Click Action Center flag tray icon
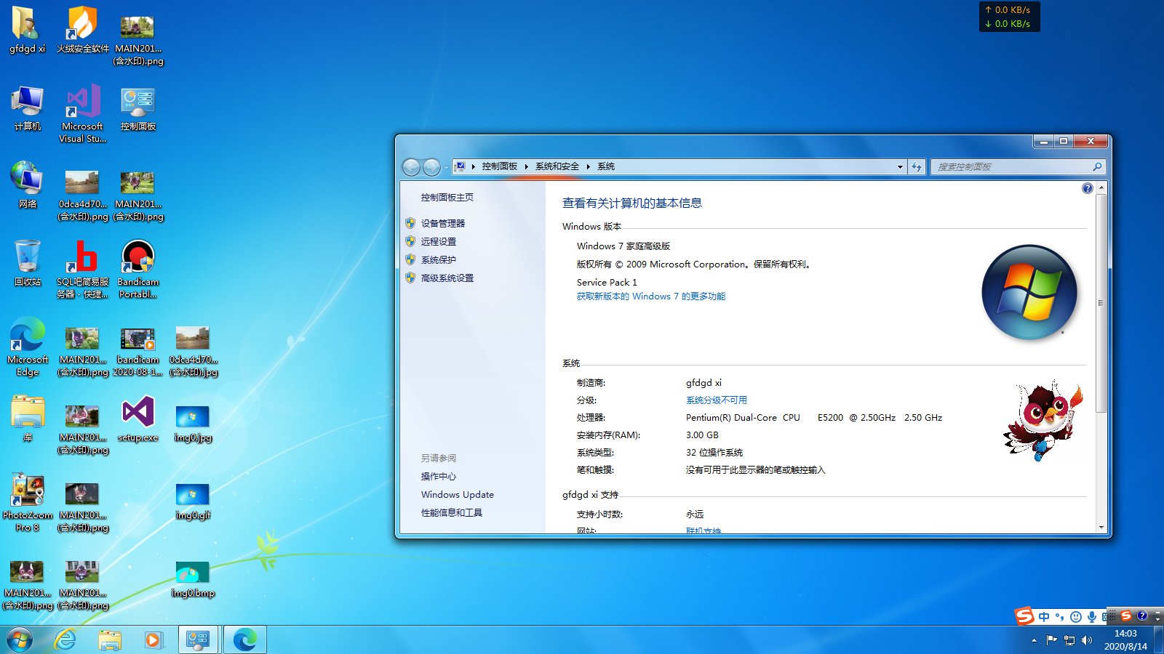Image resolution: width=1164 pixels, height=654 pixels. [1051, 640]
